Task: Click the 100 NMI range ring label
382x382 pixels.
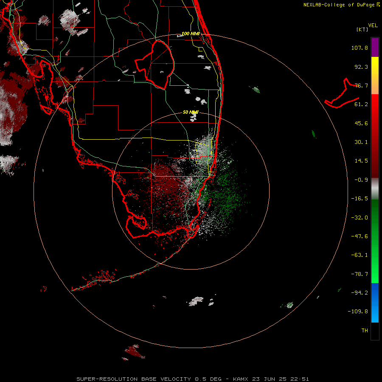Action: tap(191, 34)
